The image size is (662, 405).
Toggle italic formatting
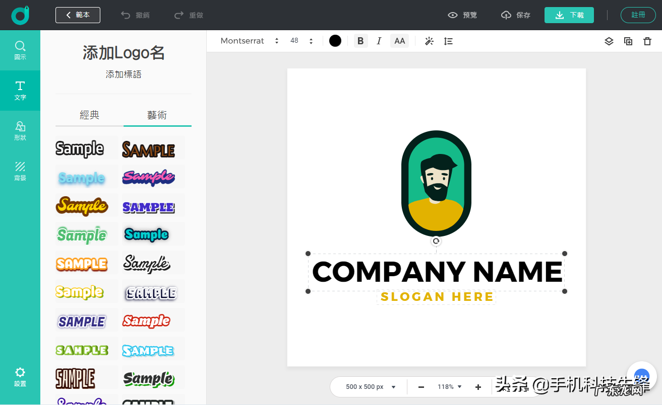(379, 41)
